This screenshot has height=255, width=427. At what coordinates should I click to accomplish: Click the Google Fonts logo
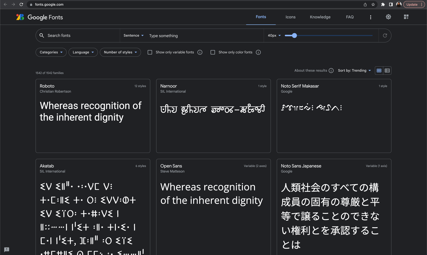(39, 17)
